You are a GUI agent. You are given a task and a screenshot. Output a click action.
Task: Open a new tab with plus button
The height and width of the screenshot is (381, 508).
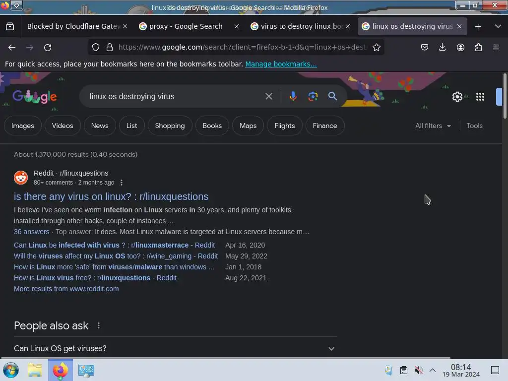pos(478,27)
